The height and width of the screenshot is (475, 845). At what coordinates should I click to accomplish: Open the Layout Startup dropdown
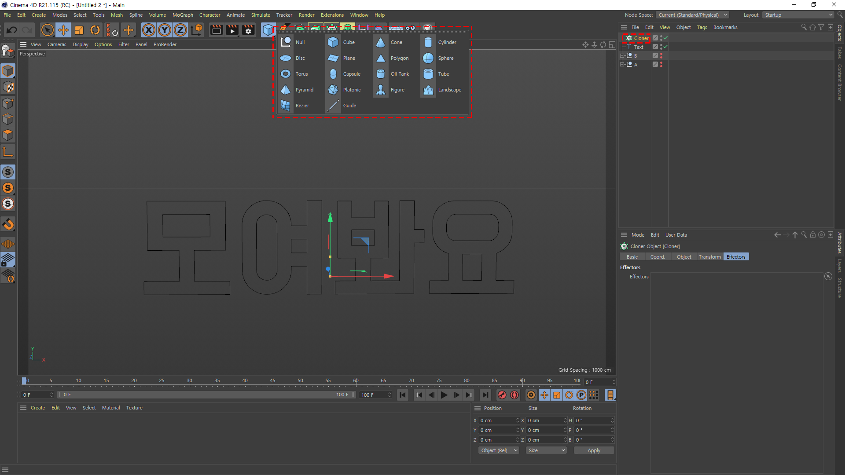[x=798, y=15]
